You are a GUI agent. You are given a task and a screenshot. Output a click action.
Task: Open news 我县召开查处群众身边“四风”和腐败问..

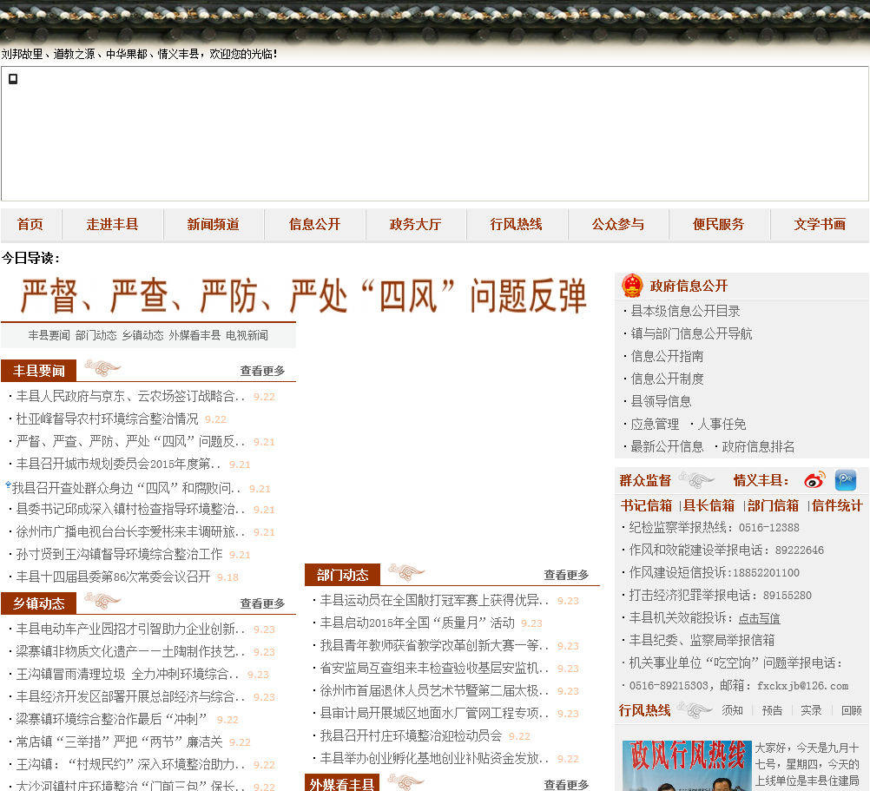[127, 488]
